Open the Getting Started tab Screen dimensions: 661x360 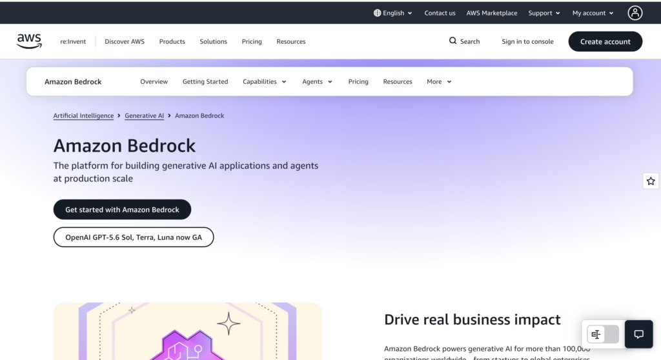[x=205, y=82]
